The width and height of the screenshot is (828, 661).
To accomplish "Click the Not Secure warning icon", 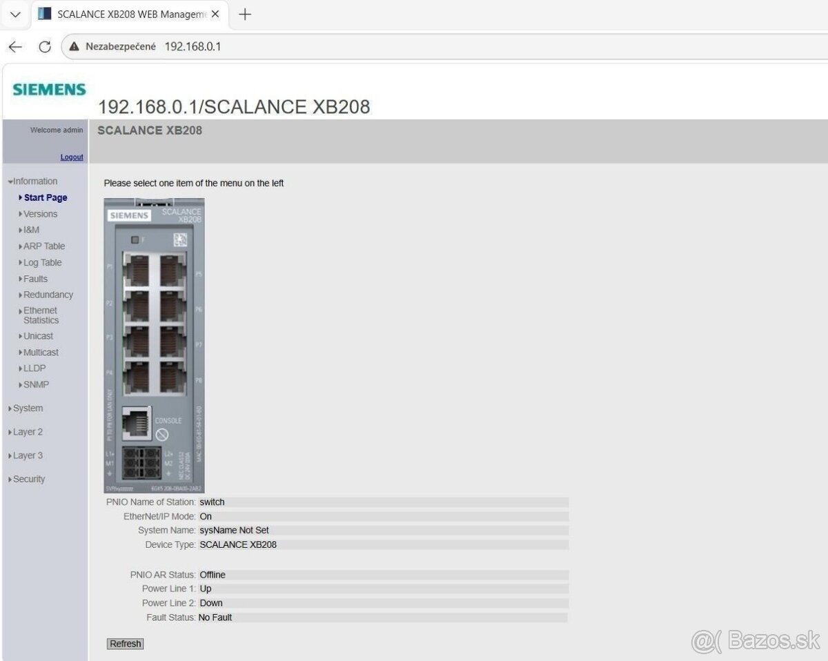I will (x=75, y=47).
